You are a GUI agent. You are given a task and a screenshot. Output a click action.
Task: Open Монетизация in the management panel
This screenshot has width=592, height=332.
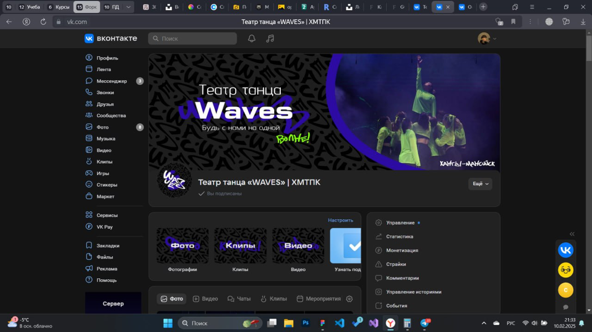tap(397, 250)
